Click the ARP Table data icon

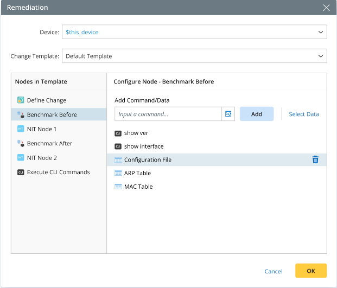click(118, 173)
